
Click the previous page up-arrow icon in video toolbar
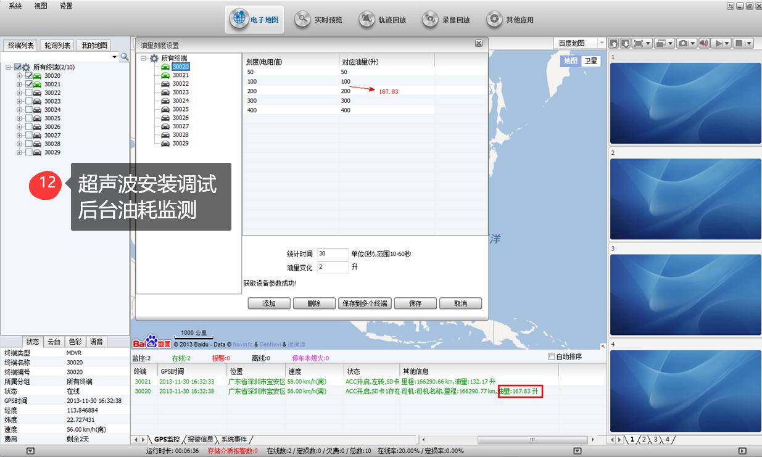613,43
